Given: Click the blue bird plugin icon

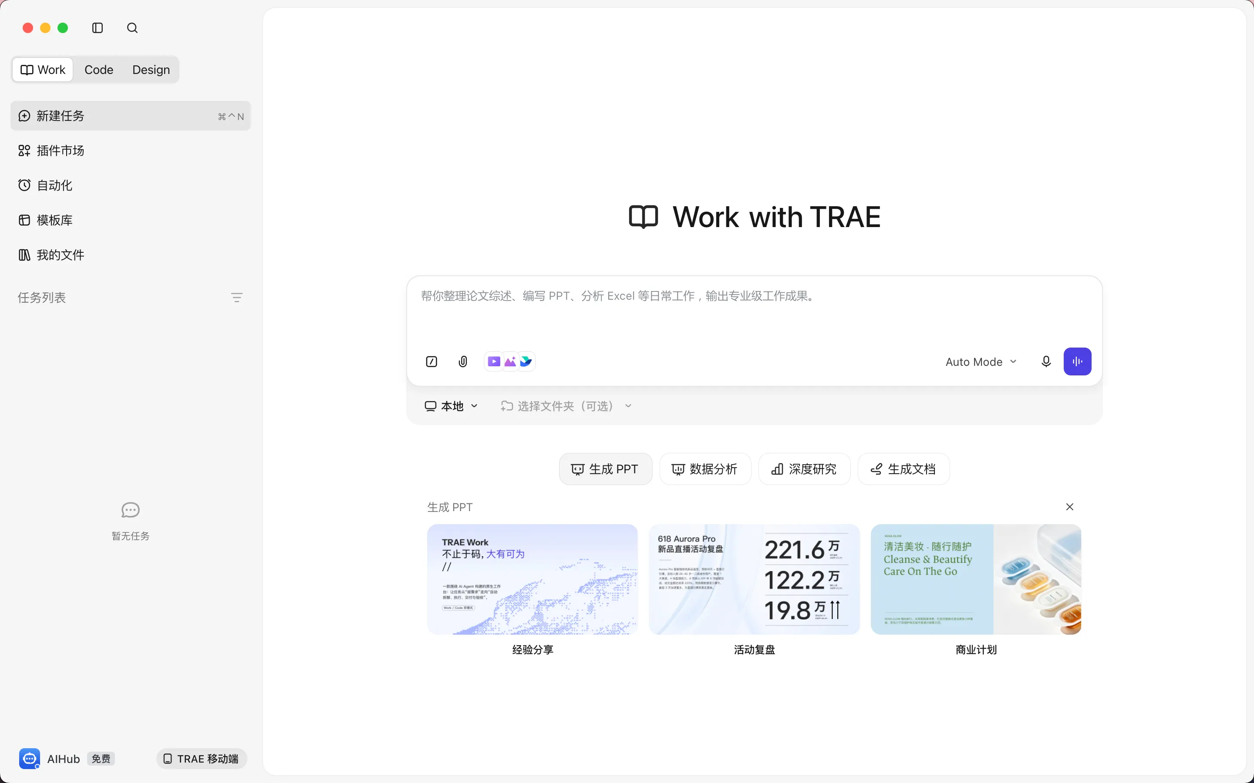Looking at the screenshot, I should pyautogui.click(x=526, y=361).
